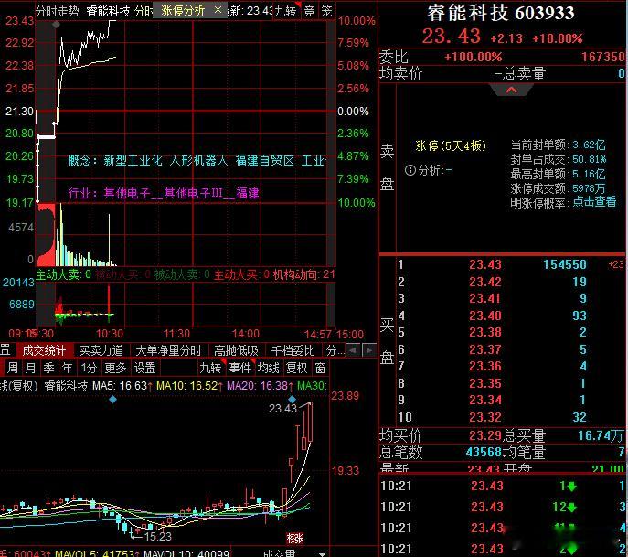
Task: Click the info icon beside 分析
Action: click(410, 170)
